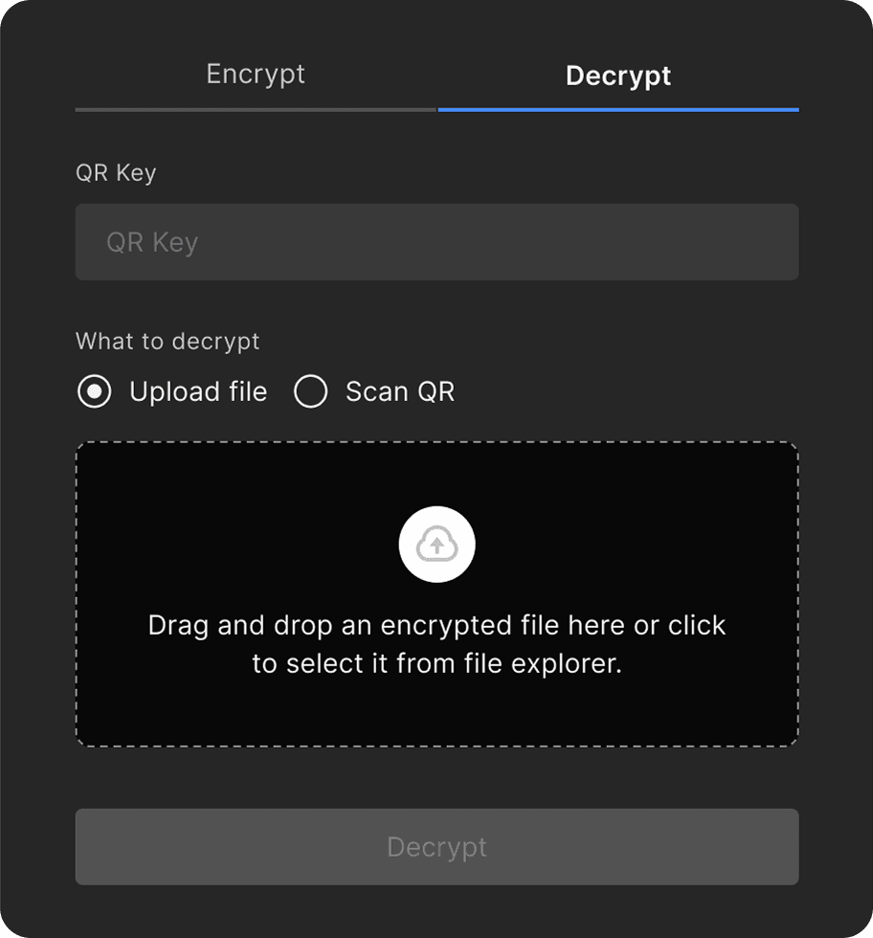Viewport: 873px width, 938px height.
Task: Switch to the Encrypt tab
Action: (256, 75)
